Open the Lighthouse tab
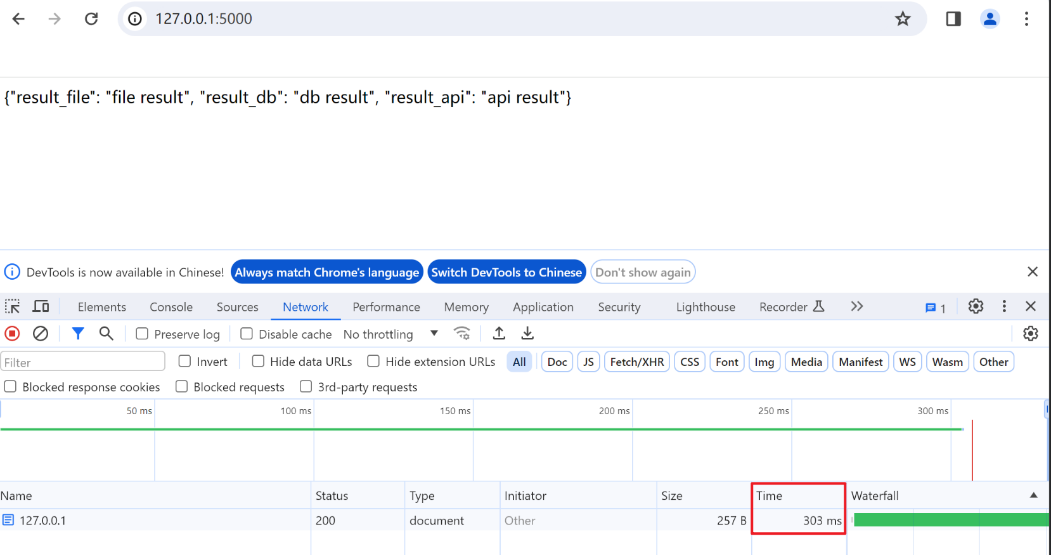 click(x=706, y=307)
